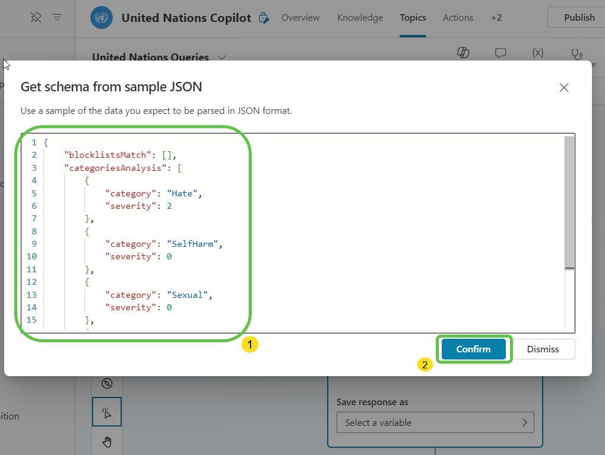
Task: Expand the United Nations Queries topic dropdown
Action: click(x=221, y=57)
